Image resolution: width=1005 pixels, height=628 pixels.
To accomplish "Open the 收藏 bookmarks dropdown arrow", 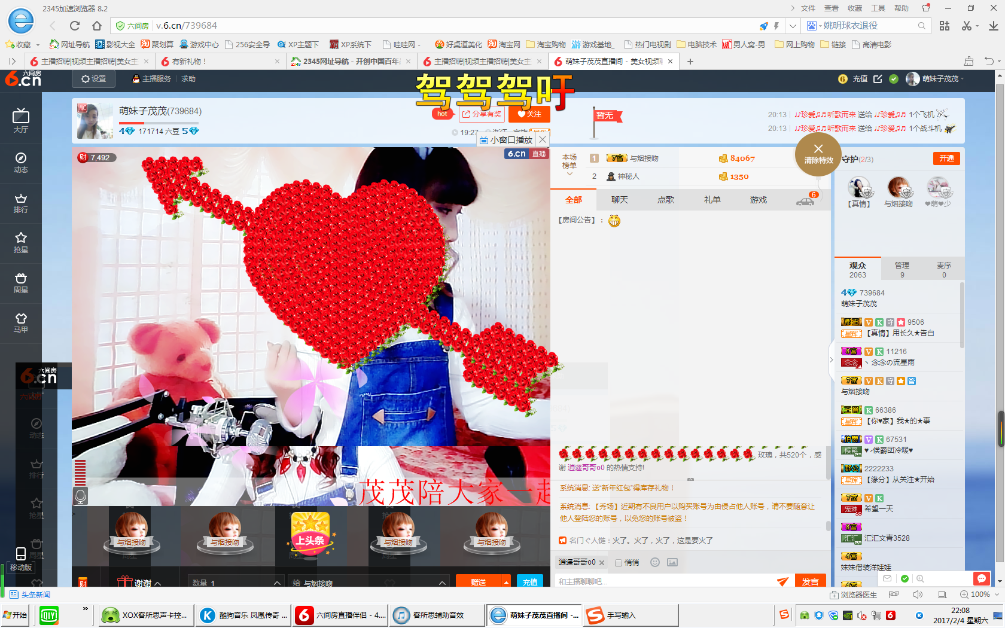I will click(x=38, y=45).
